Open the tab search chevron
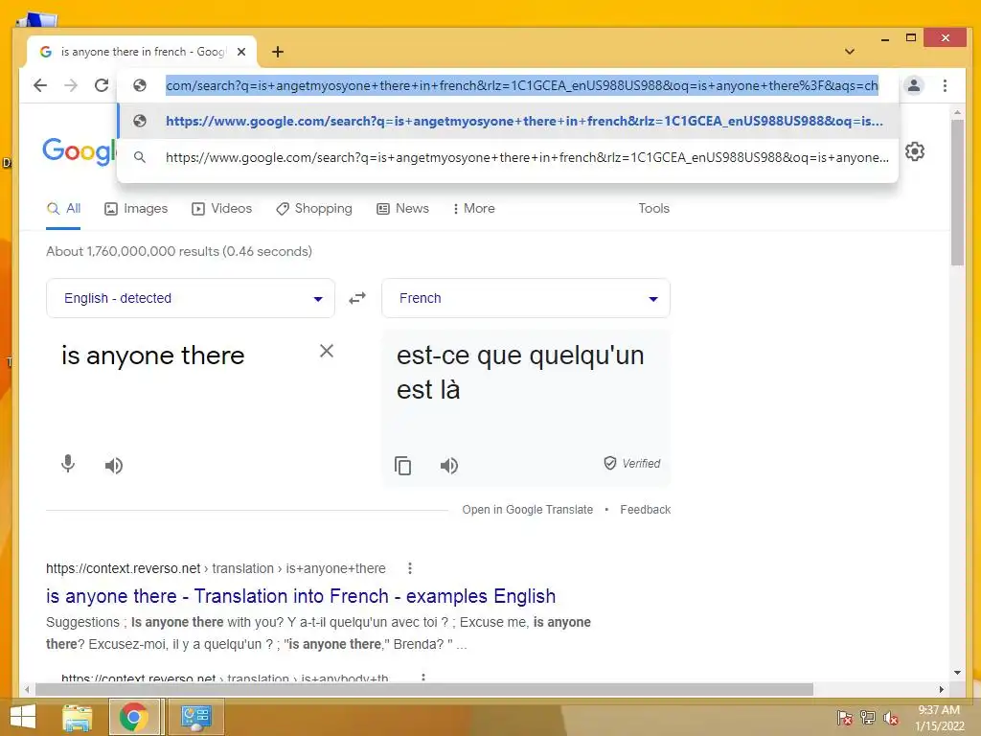 [x=850, y=52]
